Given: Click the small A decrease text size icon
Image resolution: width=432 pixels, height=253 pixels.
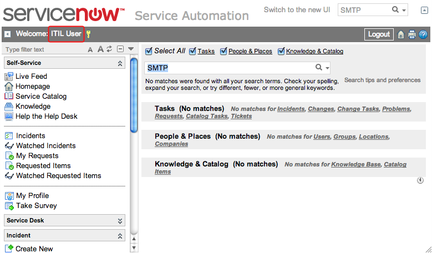Looking at the screenshot, I should click(x=90, y=49).
